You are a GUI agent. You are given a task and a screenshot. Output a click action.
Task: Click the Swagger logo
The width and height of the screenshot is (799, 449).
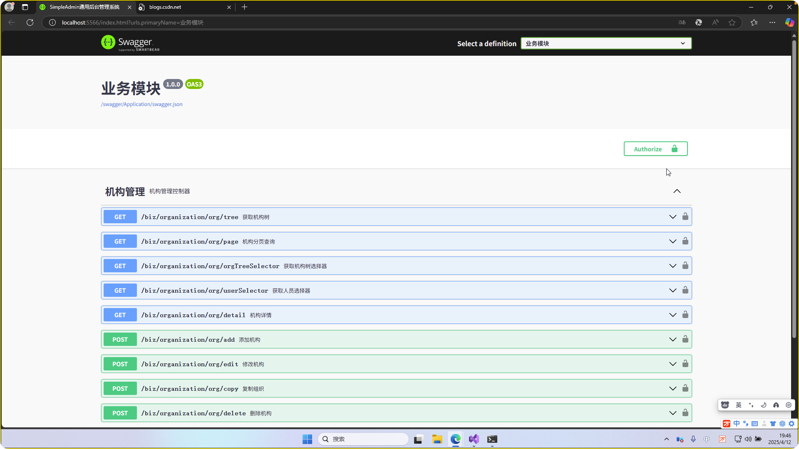coord(130,43)
